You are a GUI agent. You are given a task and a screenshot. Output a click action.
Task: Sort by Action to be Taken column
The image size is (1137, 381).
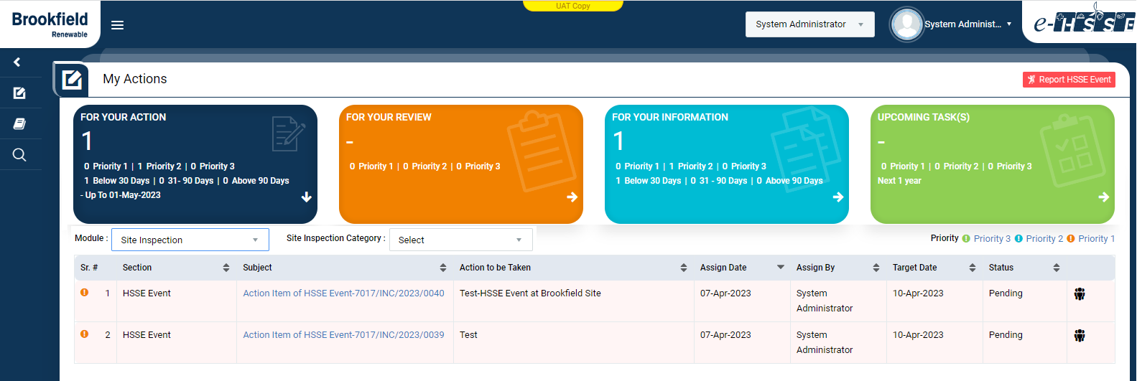(x=684, y=268)
